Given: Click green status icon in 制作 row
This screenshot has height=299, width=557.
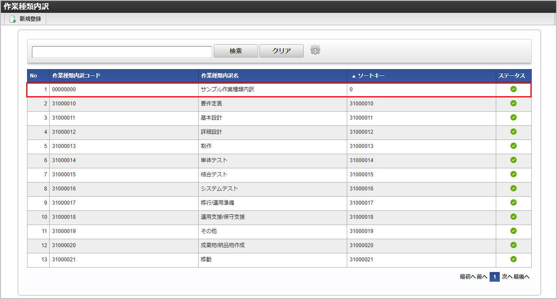Looking at the screenshot, I should pyautogui.click(x=513, y=146).
